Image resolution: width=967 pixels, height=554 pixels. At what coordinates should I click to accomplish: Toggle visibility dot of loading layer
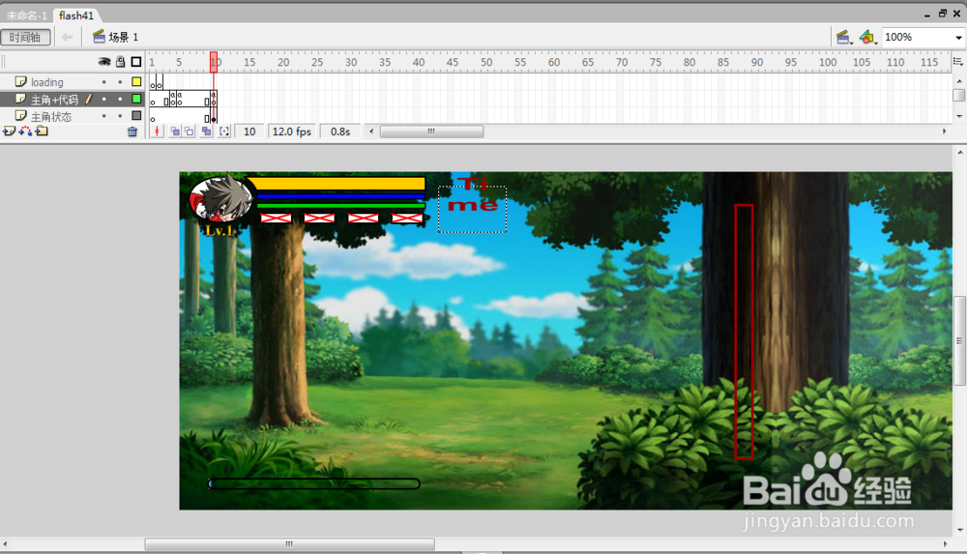[x=104, y=82]
